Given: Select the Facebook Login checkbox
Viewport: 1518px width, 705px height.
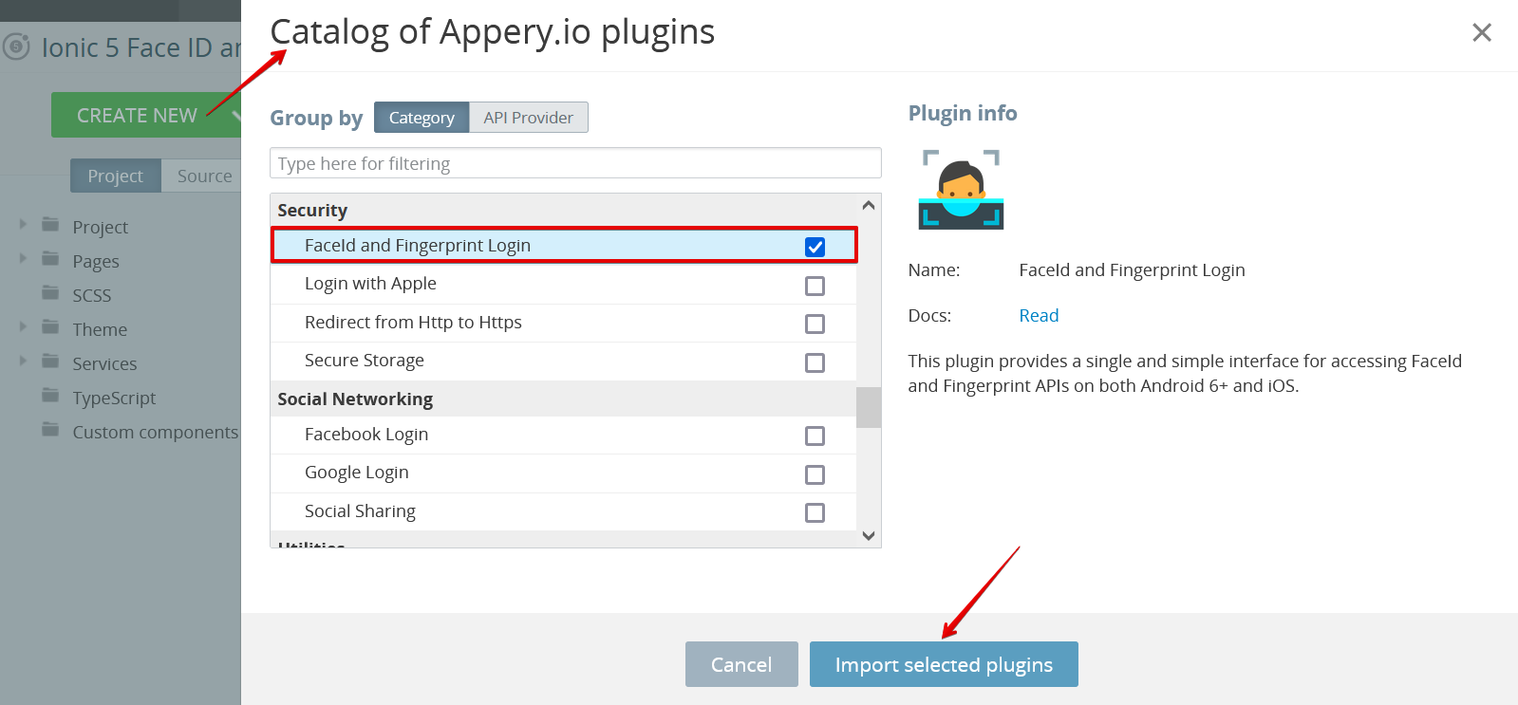Looking at the screenshot, I should (815, 436).
